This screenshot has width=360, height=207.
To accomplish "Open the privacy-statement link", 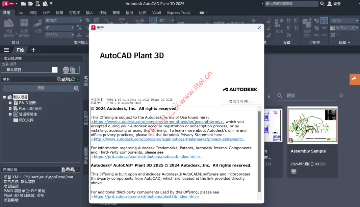I will (x=168, y=139).
